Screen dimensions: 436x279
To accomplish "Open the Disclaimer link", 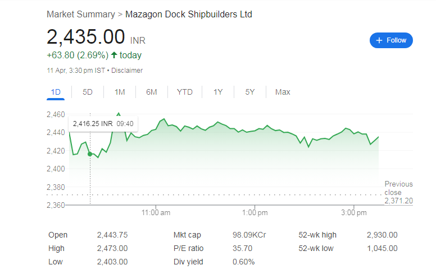I will (127, 71).
